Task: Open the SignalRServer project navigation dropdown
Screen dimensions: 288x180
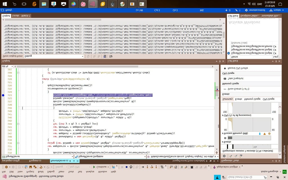Action: pos(38,156)
